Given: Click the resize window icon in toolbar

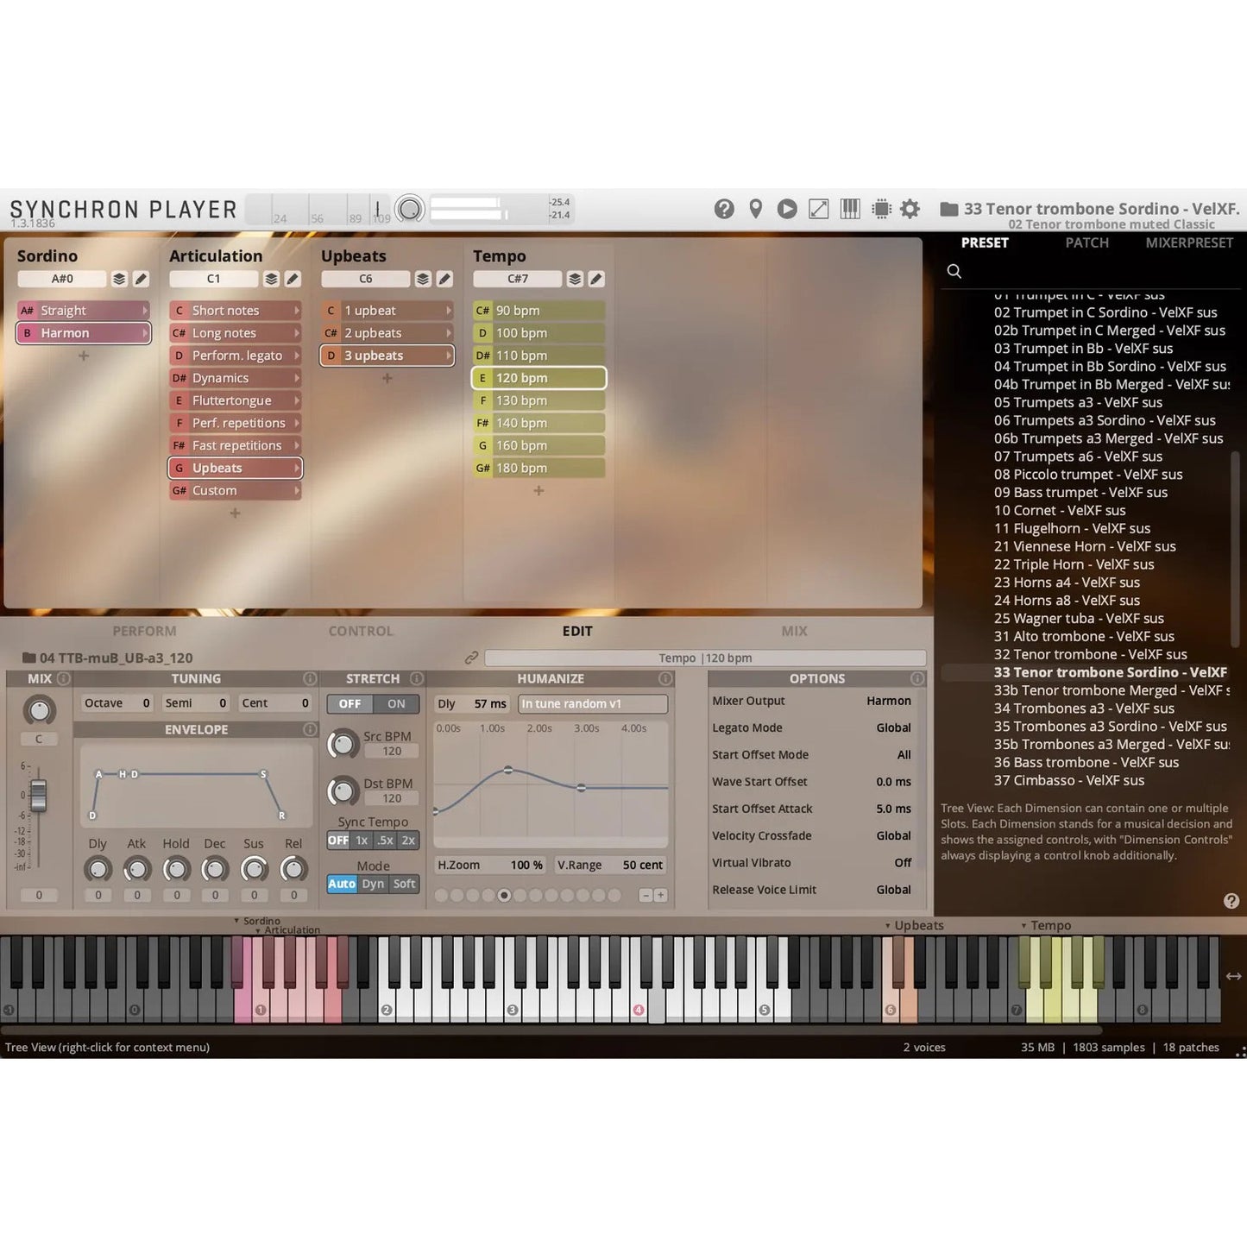Looking at the screenshot, I should pos(818,209).
